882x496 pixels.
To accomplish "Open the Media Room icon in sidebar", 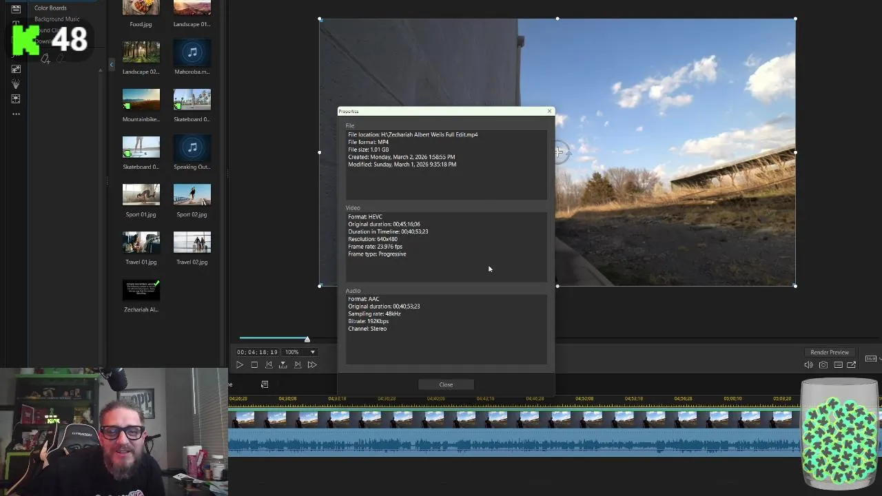I will click(x=16, y=9).
